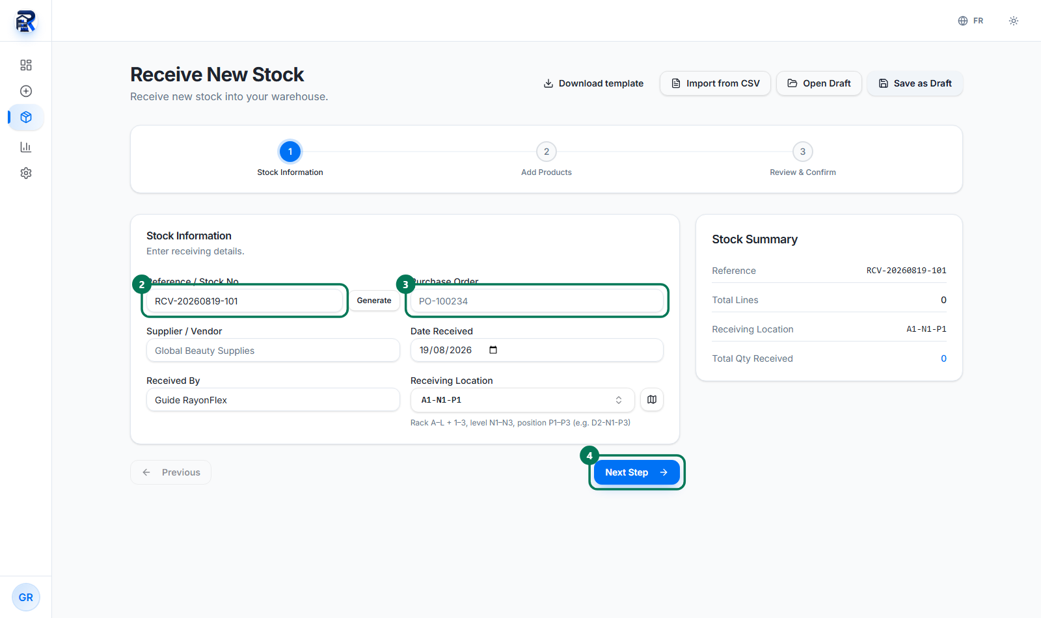Image resolution: width=1041 pixels, height=618 pixels.
Task: Focus the Received By input field
Action: pyautogui.click(x=273, y=400)
